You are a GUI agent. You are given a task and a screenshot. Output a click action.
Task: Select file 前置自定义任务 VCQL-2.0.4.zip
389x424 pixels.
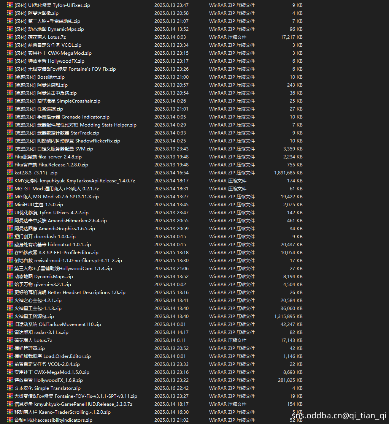(x=47, y=364)
